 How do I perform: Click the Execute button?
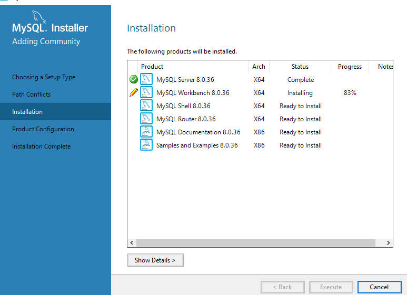[x=331, y=287]
